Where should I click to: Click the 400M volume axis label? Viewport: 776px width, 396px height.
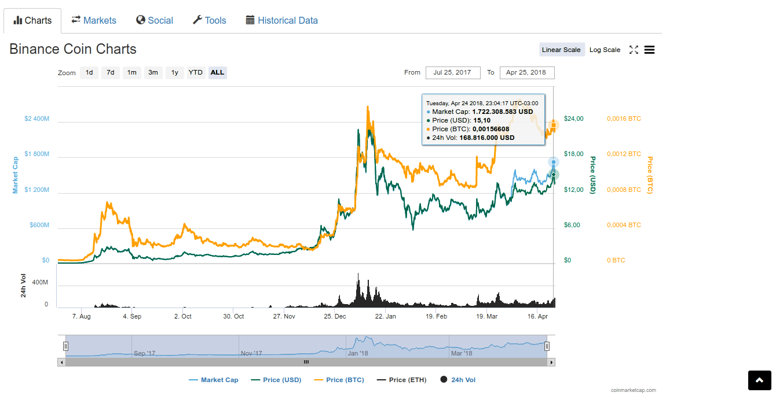click(40, 282)
